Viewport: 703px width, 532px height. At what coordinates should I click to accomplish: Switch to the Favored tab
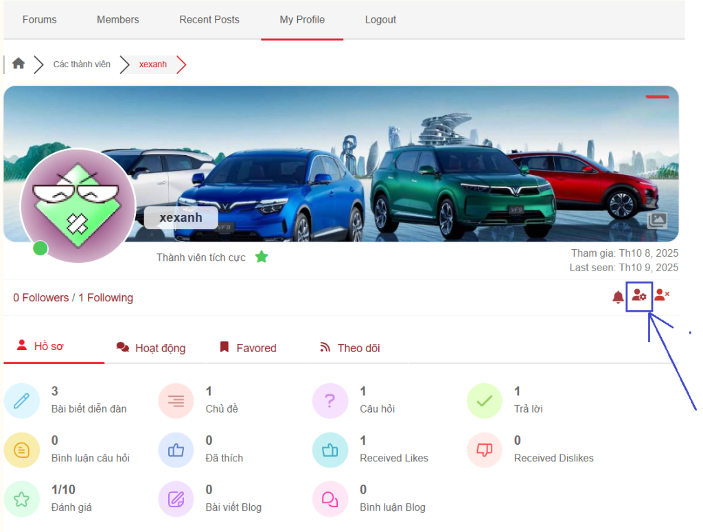tap(248, 348)
